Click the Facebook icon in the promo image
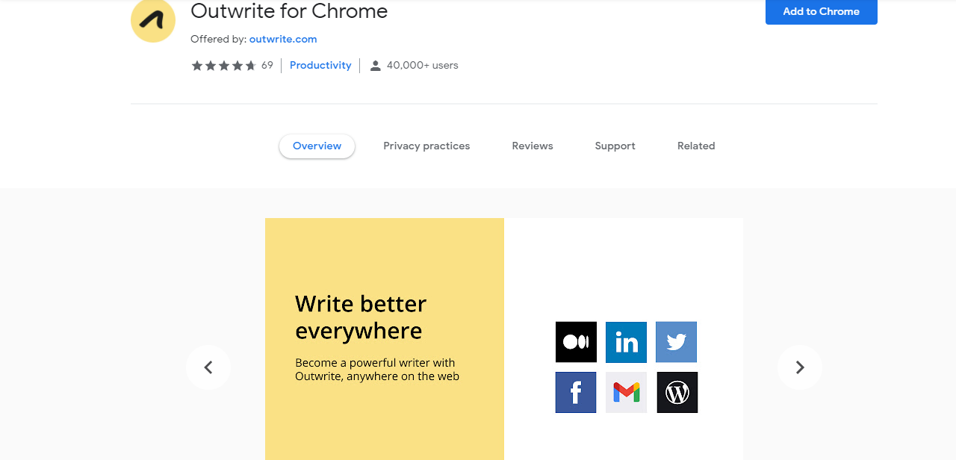The width and height of the screenshot is (956, 460). point(575,392)
